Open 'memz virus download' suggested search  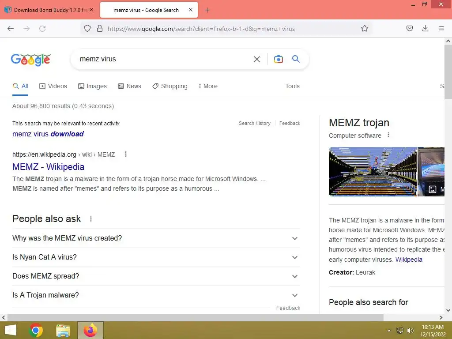tap(48, 134)
